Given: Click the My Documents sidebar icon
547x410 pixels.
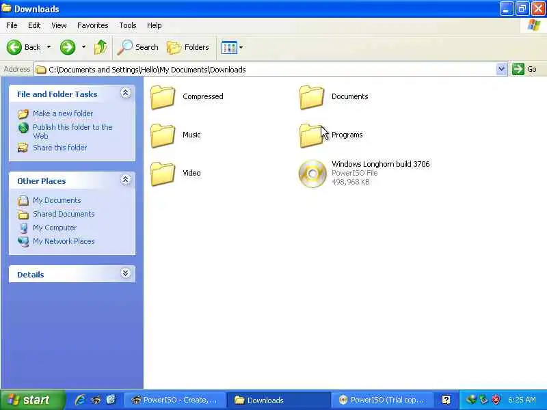Looking at the screenshot, I should click(x=23, y=200).
